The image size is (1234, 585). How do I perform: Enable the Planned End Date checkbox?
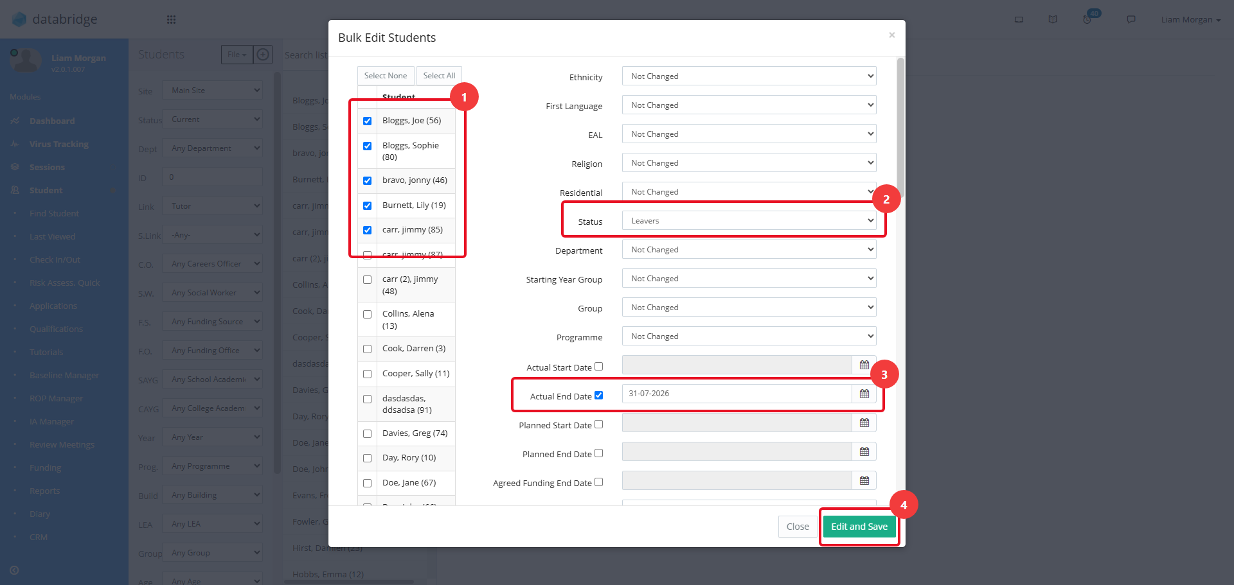(x=598, y=453)
